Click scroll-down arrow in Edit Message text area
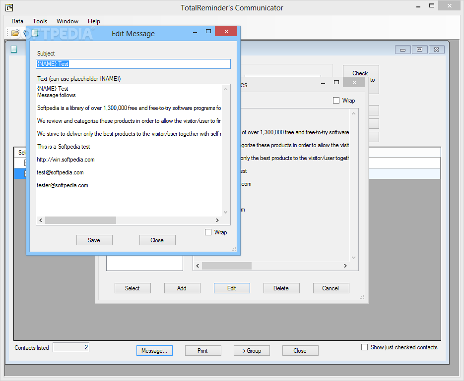Screen dimensions: 464x381 click(x=225, y=212)
